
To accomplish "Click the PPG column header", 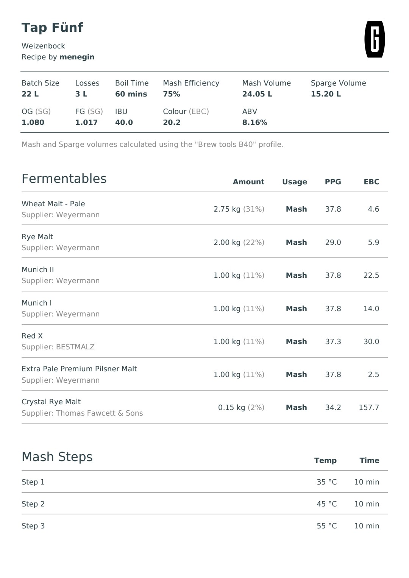I will point(333,182).
